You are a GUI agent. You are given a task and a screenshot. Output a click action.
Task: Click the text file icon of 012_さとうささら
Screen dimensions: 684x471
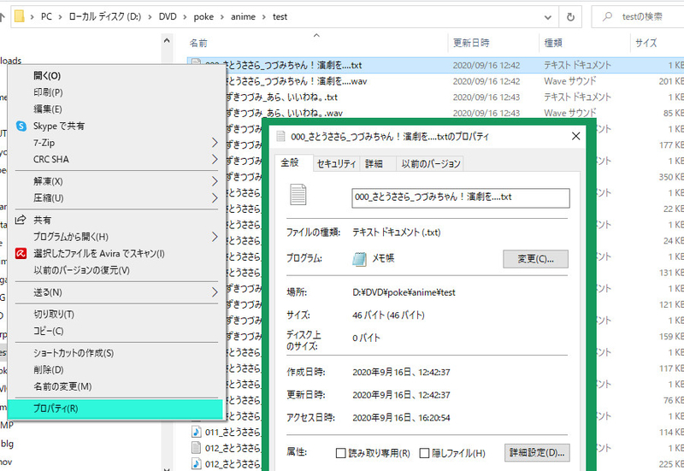(x=197, y=448)
